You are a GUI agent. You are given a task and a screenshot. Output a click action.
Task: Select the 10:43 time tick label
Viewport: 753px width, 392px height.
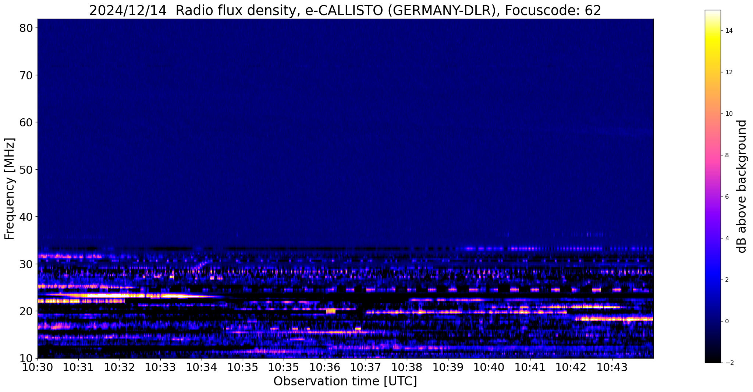pyautogui.click(x=612, y=367)
